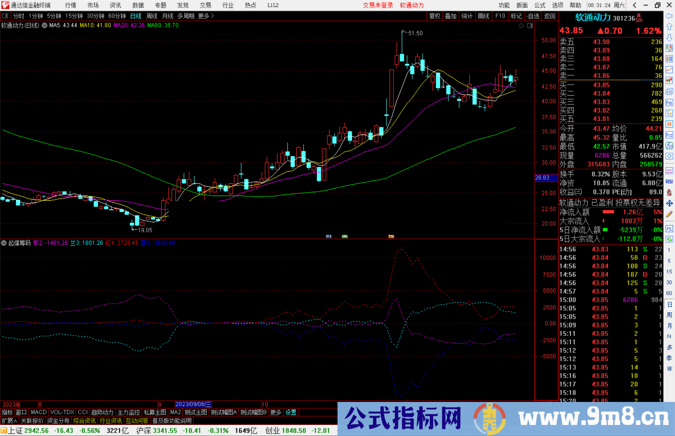This screenshot has height=436, width=675.
Task: Switch to 分时 intraday period
Action: [18, 16]
